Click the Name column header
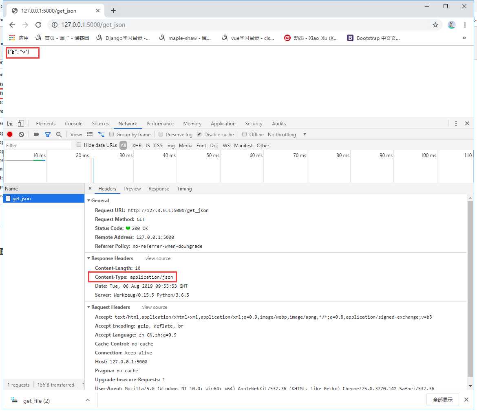Image resolution: width=477 pixels, height=413 pixels. (44, 188)
